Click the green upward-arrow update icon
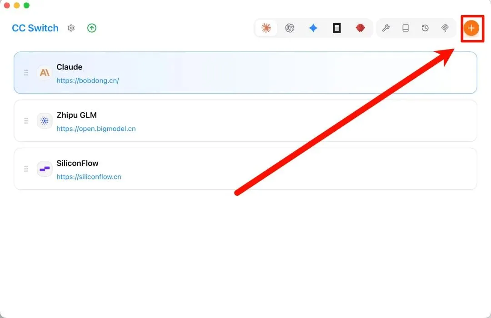491x318 pixels. [x=92, y=28]
